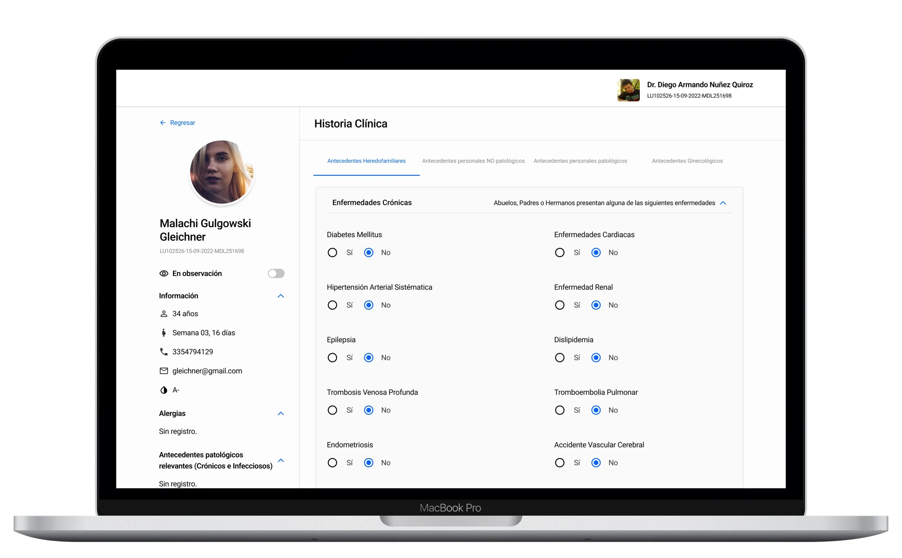Select No for Epilepsia
The height and width of the screenshot is (558, 902).
coord(368,358)
